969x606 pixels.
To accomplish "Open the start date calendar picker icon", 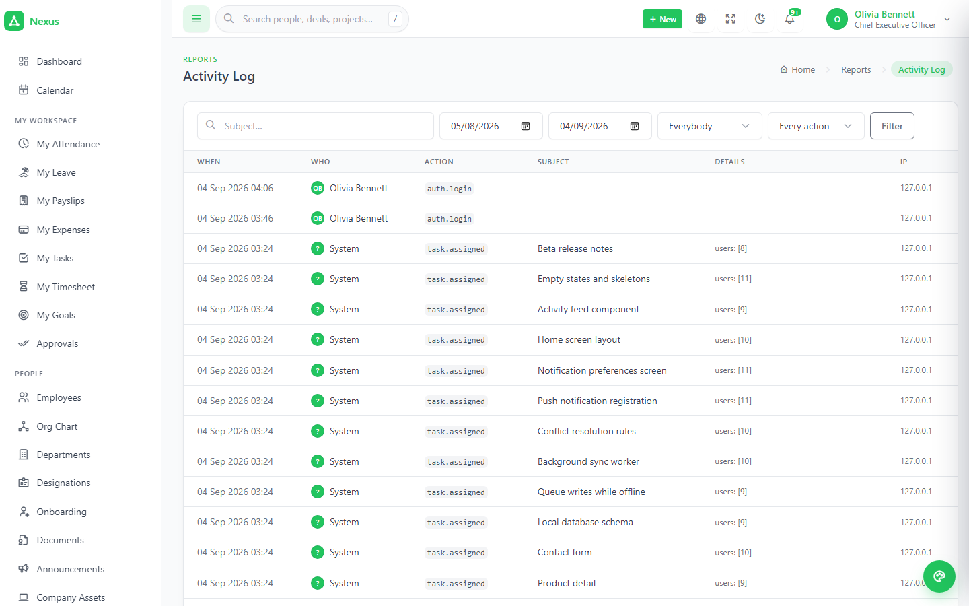I will point(526,126).
